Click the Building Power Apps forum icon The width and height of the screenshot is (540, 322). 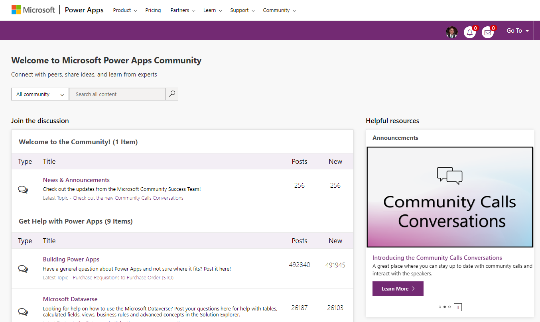(23, 269)
